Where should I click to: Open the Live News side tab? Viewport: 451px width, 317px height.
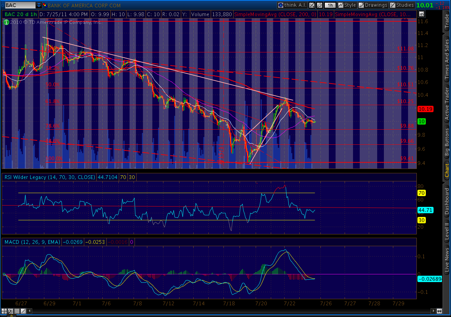click(447, 260)
